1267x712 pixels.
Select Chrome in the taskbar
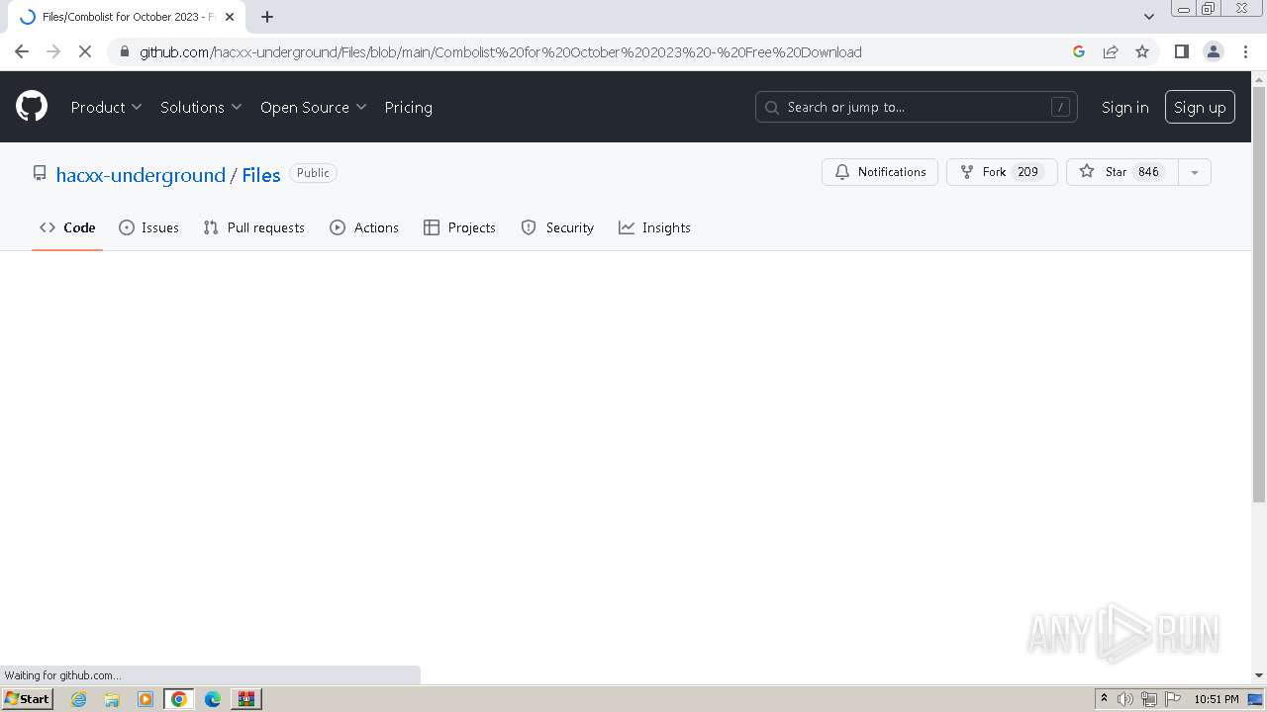click(x=179, y=699)
